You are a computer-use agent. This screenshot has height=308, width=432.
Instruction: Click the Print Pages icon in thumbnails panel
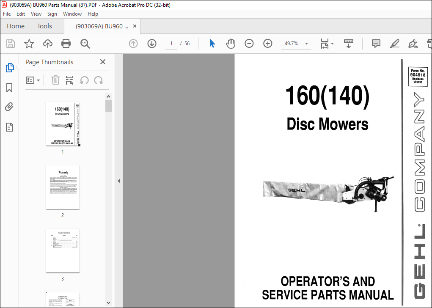pos(70,80)
